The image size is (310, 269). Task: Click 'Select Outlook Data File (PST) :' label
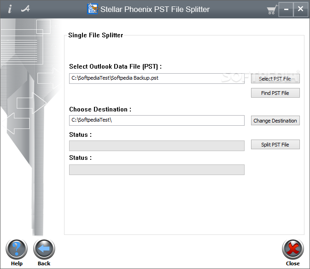pos(116,67)
